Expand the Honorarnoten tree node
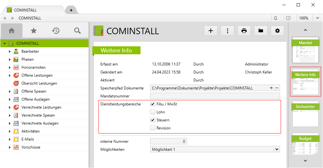323x168 pixels. [x=10, y=67]
